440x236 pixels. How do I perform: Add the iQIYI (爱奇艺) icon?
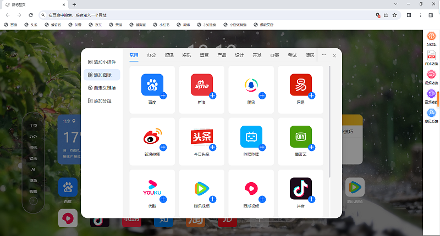(x=312, y=148)
